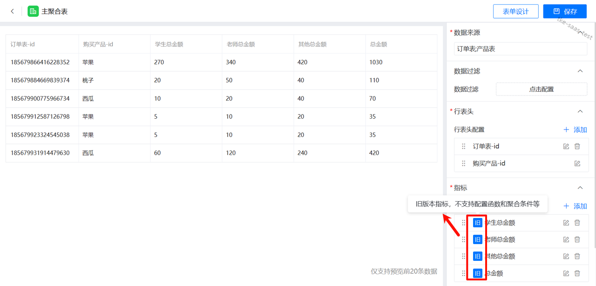Screen dimensions: 596x286
Task: Click the back arrow icon
Action: click(13, 11)
